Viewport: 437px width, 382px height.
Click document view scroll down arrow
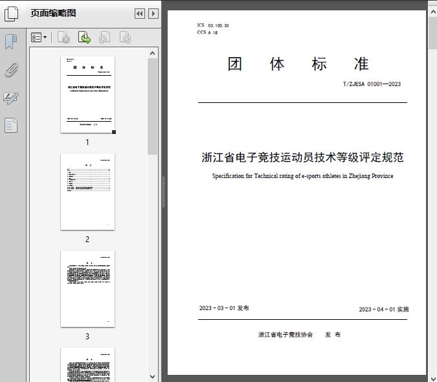coord(433,378)
